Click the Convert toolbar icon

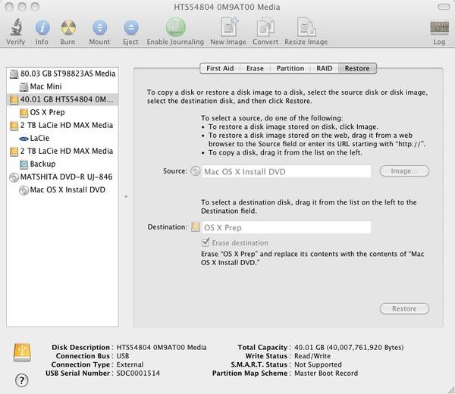[265, 27]
